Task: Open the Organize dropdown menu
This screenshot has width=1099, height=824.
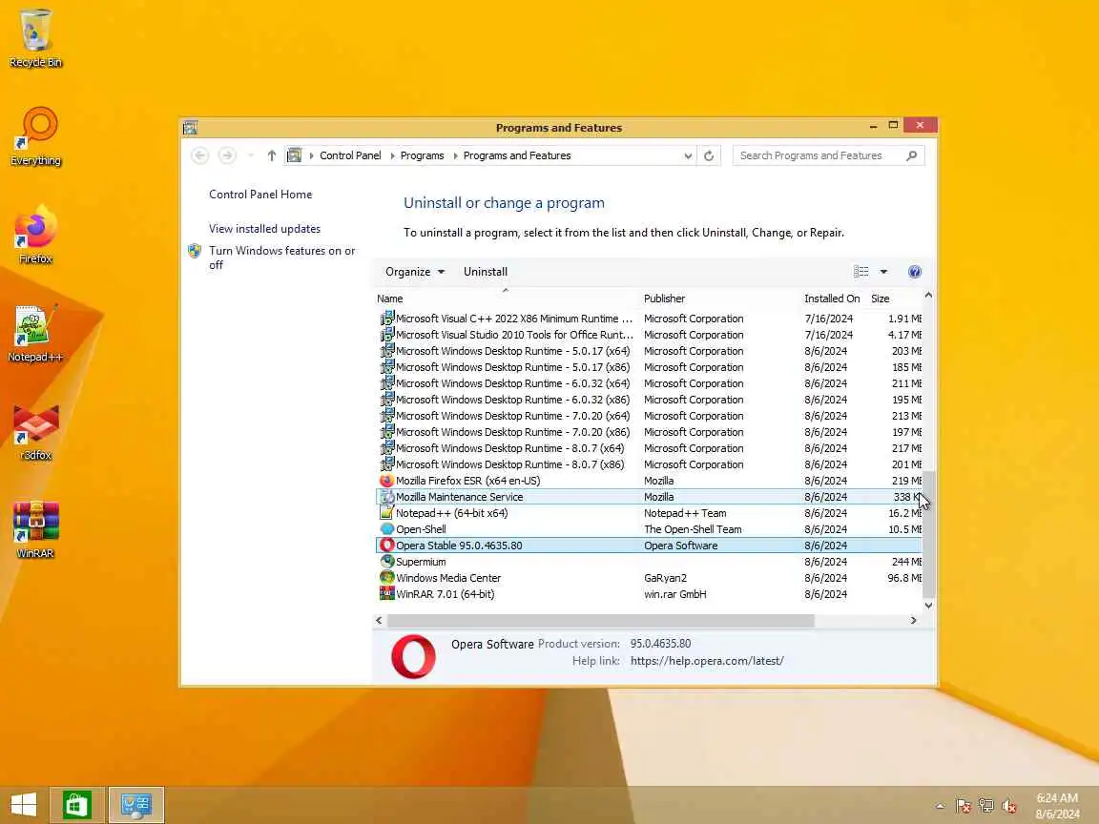Action: pyautogui.click(x=415, y=272)
